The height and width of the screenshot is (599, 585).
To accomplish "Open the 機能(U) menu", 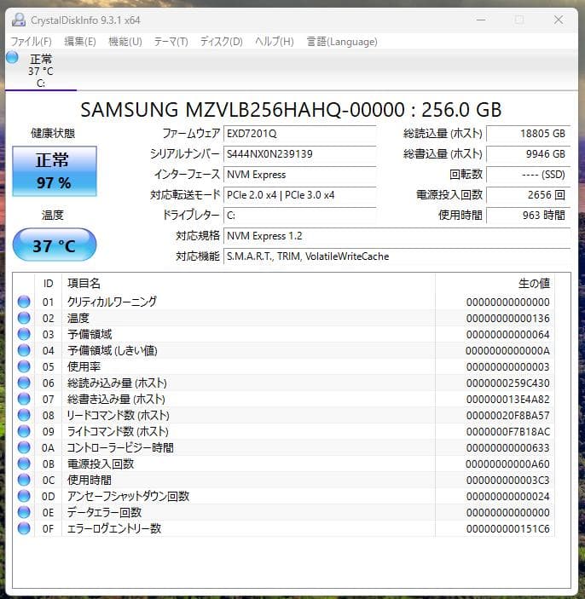I will point(125,41).
